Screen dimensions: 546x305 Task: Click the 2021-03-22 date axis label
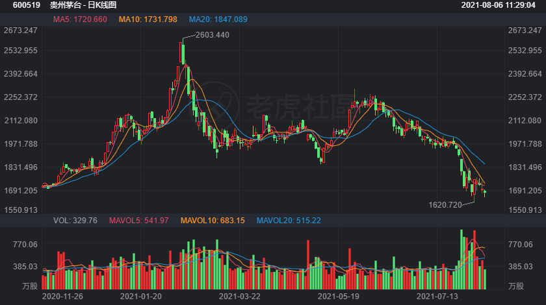(x=240, y=297)
